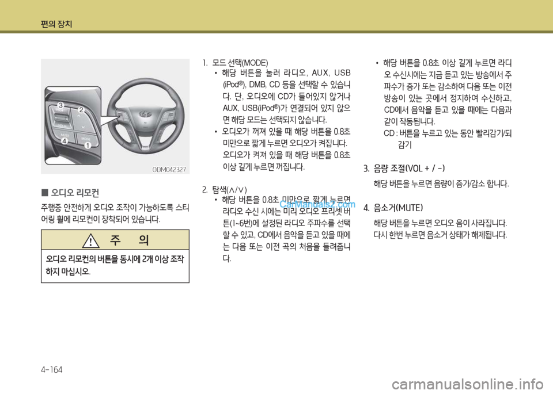The width and height of the screenshot is (553, 394).
Task: Click the seek up/down button in the inset
Action: (x=81, y=120)
